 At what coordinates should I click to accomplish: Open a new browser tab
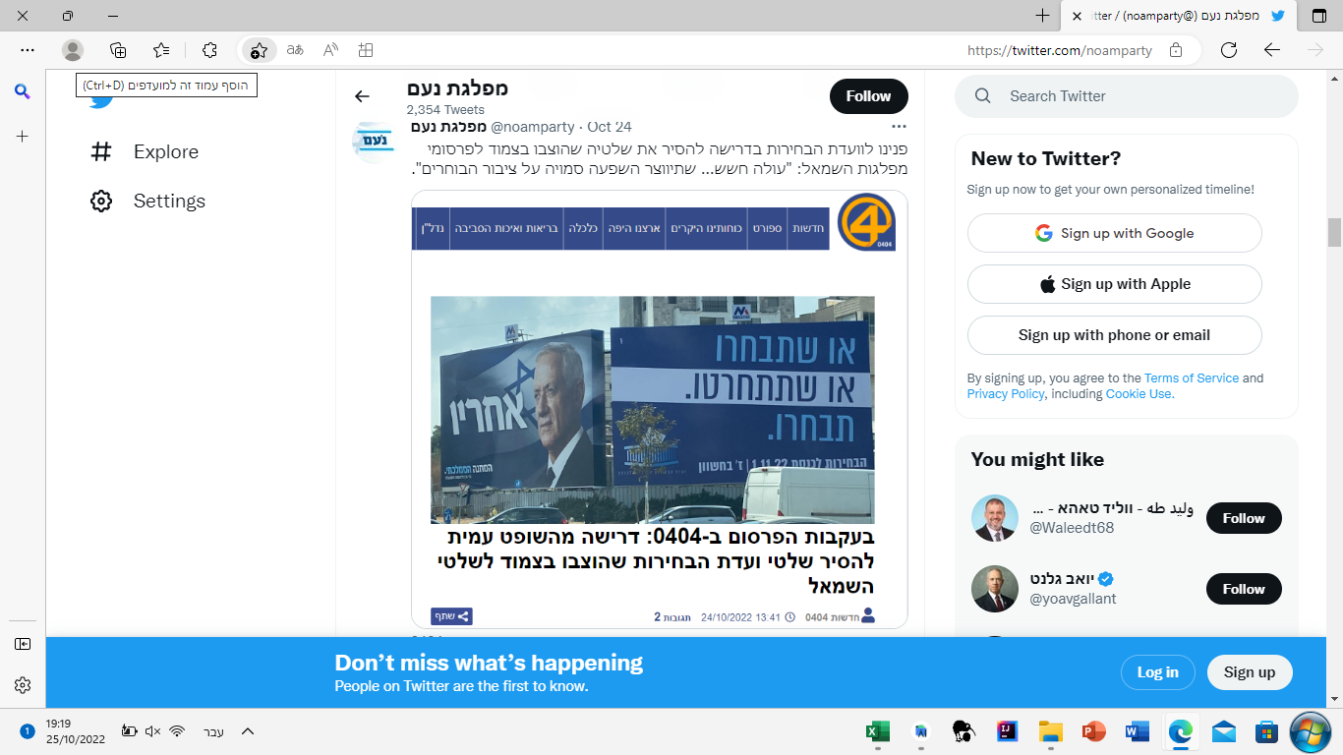pos(1042,16)
